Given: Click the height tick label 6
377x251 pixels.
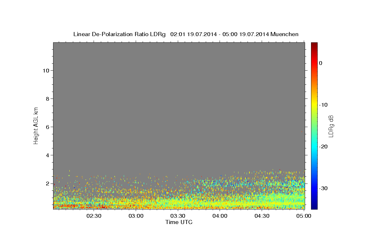Looking at the screenshot, I should point(47,127).
